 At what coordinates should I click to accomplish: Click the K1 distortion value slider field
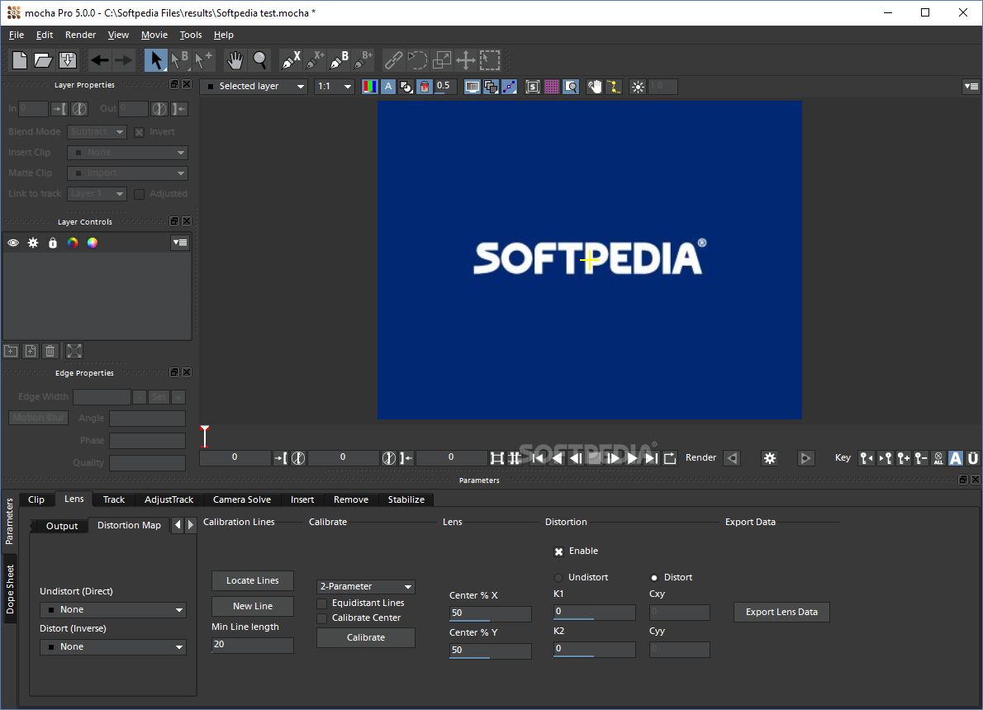594,613
